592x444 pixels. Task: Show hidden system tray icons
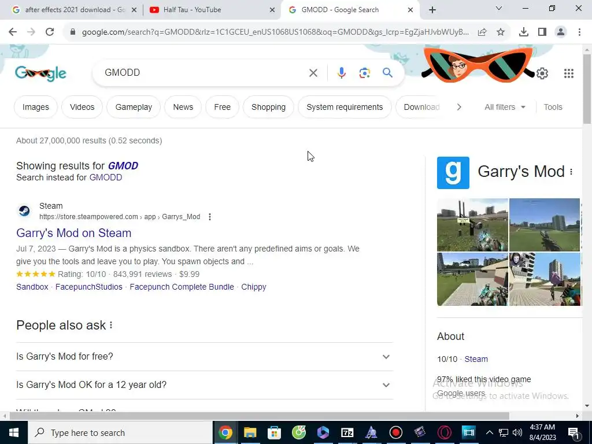click(489, 432)
